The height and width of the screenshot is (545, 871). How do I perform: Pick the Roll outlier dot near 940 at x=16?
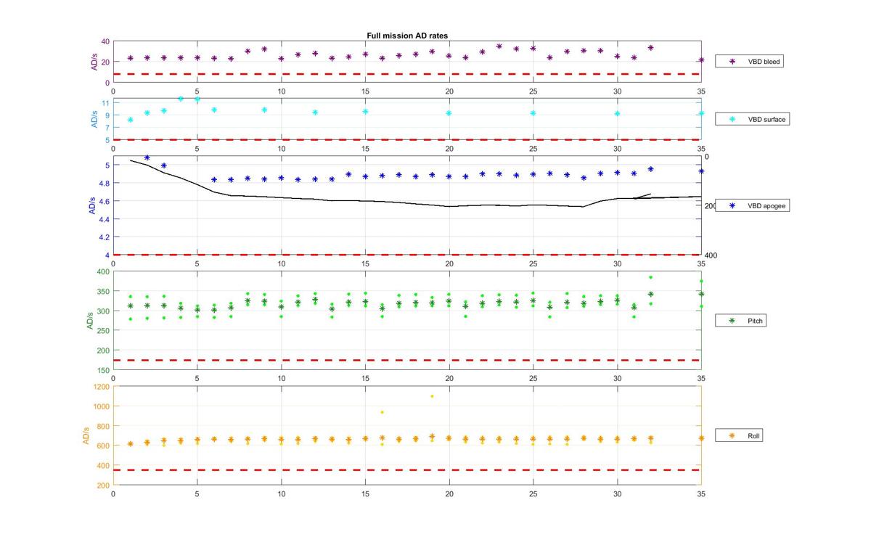pyautogui.click(x=382, y=412)
